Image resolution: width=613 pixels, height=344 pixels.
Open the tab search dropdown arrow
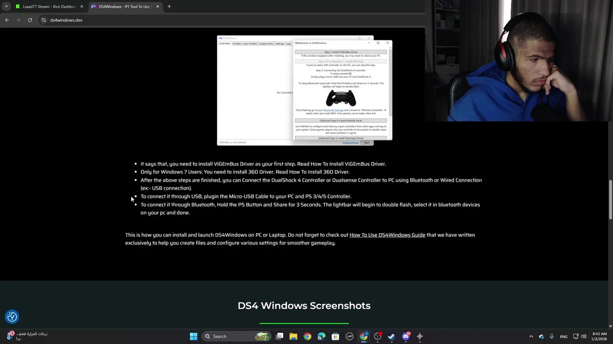[6, 7]
